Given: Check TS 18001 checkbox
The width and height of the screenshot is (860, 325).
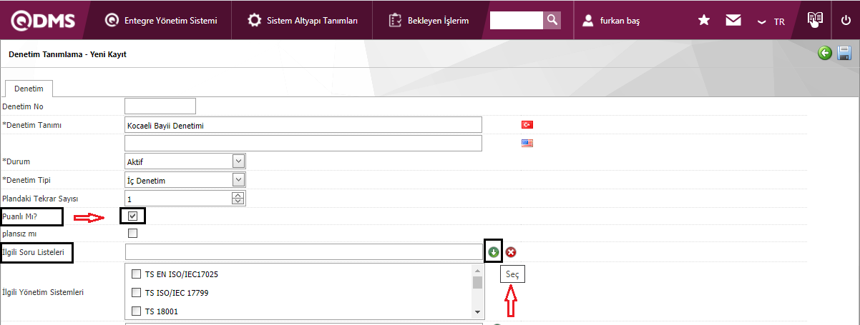Looking at the screenshot, I should tap(137, 311).
